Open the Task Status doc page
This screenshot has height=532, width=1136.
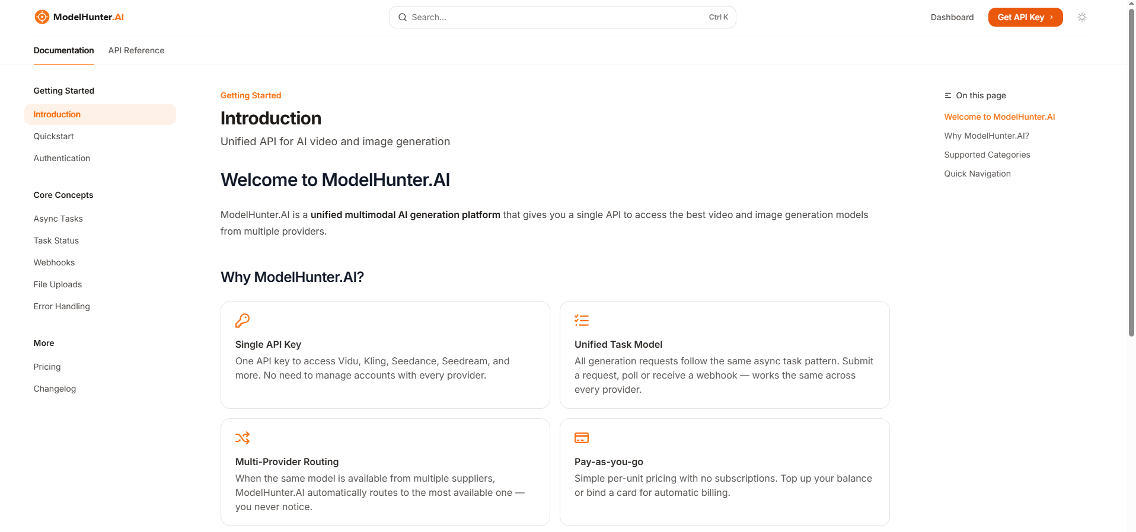[56, 241]
